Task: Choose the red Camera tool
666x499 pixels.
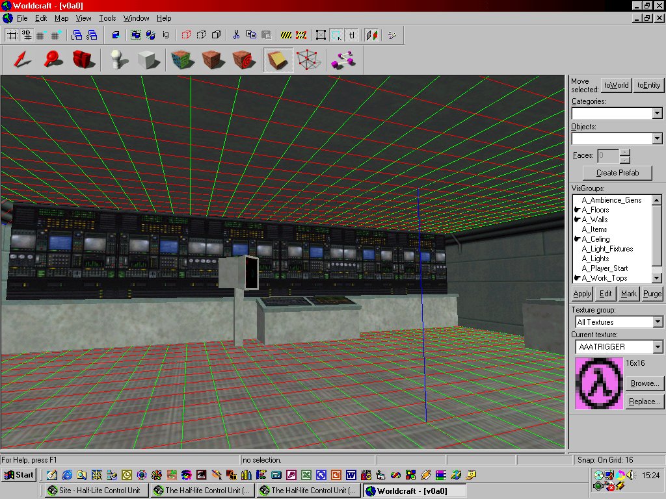Action: (83, 60)
